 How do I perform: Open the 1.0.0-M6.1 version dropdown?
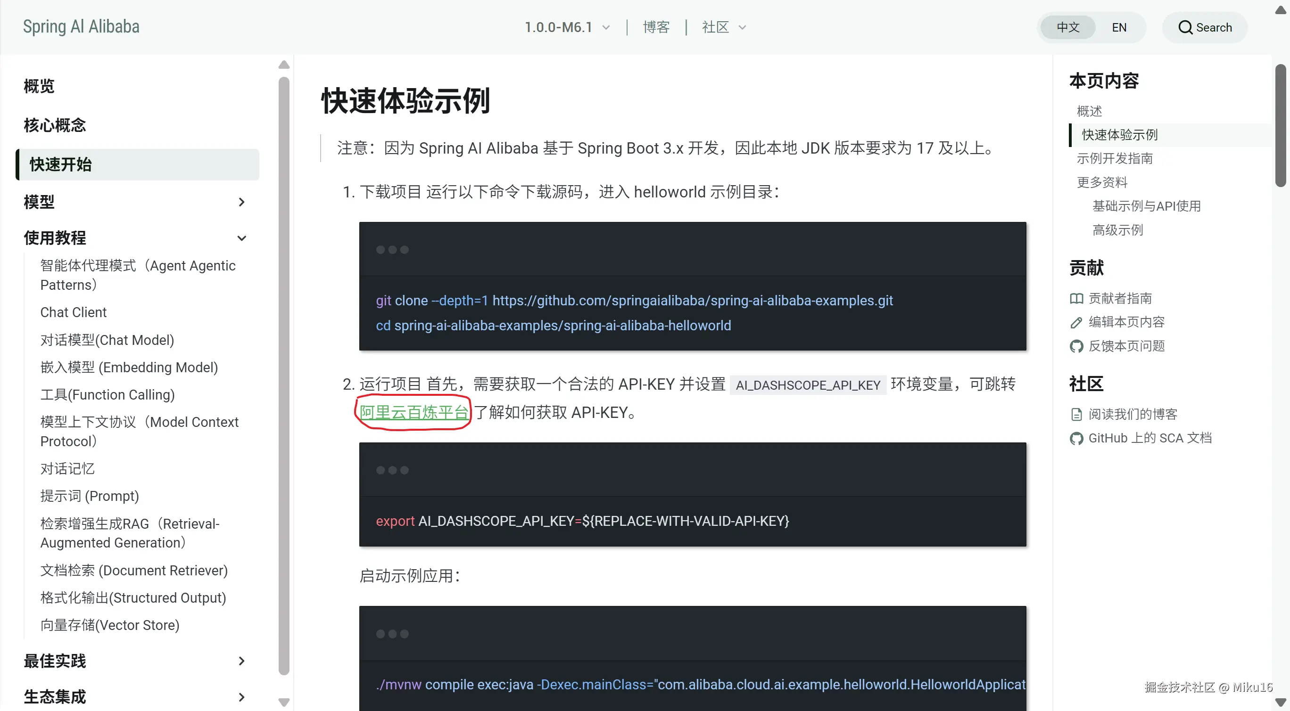click(567, 27)
